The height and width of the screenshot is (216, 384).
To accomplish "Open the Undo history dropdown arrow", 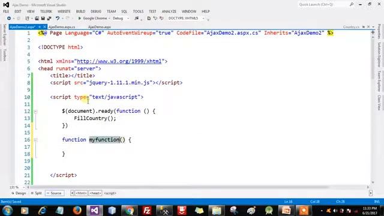I will pyautogui.click(x=62, y=19).
